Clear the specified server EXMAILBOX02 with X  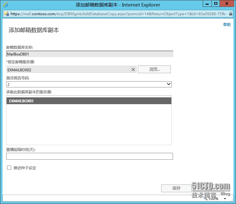[x=133, y=69]
